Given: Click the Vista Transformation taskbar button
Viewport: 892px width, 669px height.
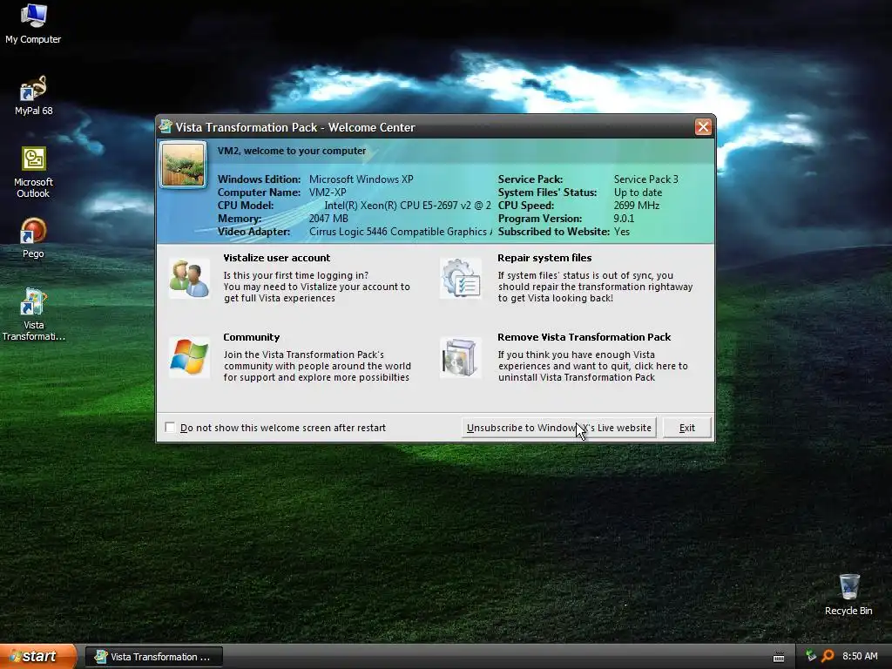Looking at the screenshot, I should pyautogui.click(x=153, y=657).
